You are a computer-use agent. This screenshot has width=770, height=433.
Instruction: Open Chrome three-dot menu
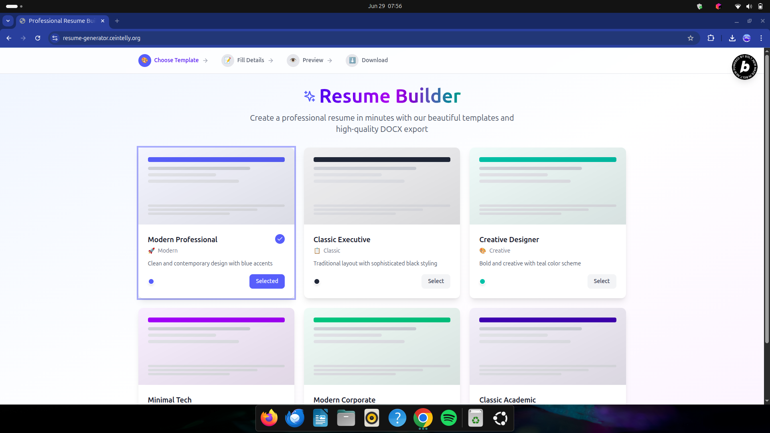tap(761, 38)
